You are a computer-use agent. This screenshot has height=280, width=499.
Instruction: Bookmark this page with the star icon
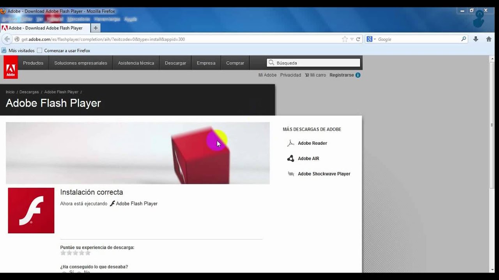[345, 39]
